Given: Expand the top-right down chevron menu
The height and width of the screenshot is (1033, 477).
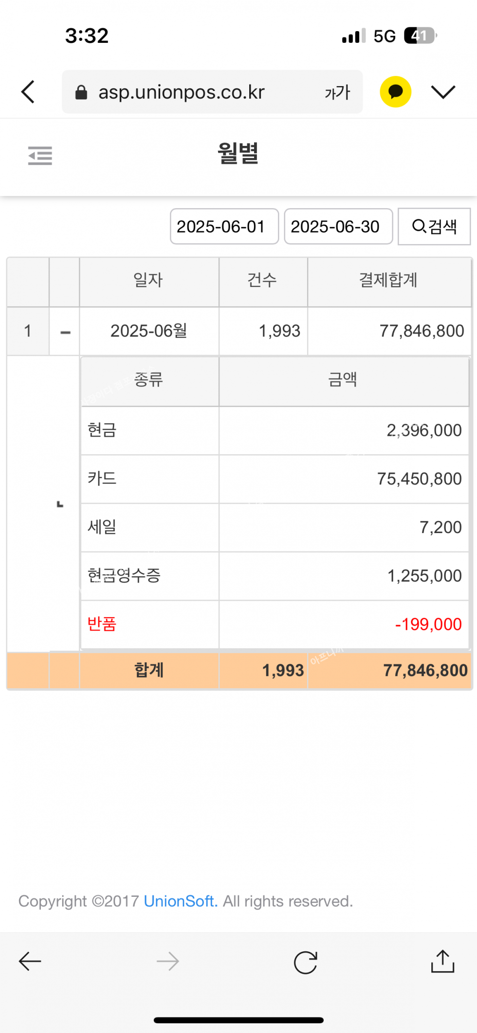Looking at the screenshot, I should 443,92.
